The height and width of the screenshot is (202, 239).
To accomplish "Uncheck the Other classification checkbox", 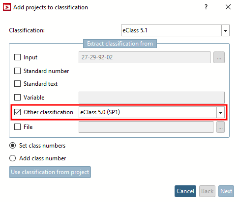I will click(17, 112).
